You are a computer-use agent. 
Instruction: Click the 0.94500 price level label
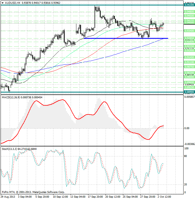pyautogui.click(x=189, y=16)
